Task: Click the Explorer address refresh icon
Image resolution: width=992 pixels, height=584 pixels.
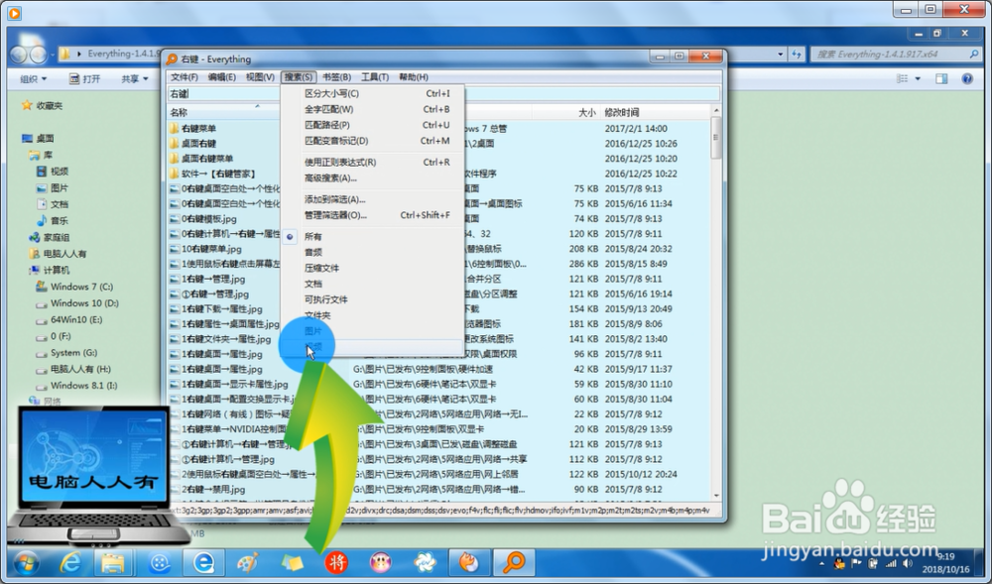Action: tap(797, 55)
